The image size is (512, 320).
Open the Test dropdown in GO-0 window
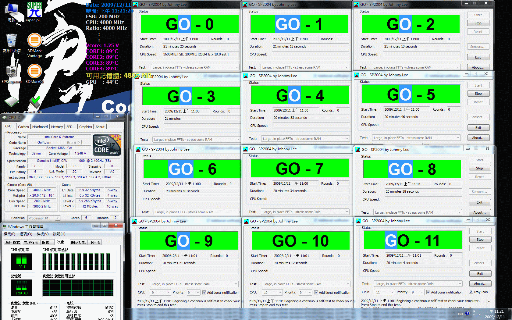tap(195, 67)
